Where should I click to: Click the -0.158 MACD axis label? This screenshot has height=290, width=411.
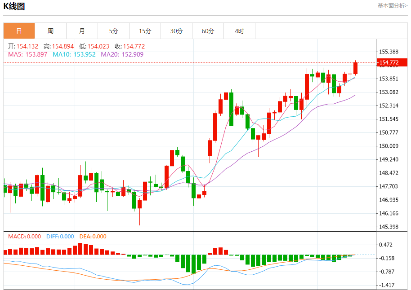pyautogui.click(x=387, y=258)
